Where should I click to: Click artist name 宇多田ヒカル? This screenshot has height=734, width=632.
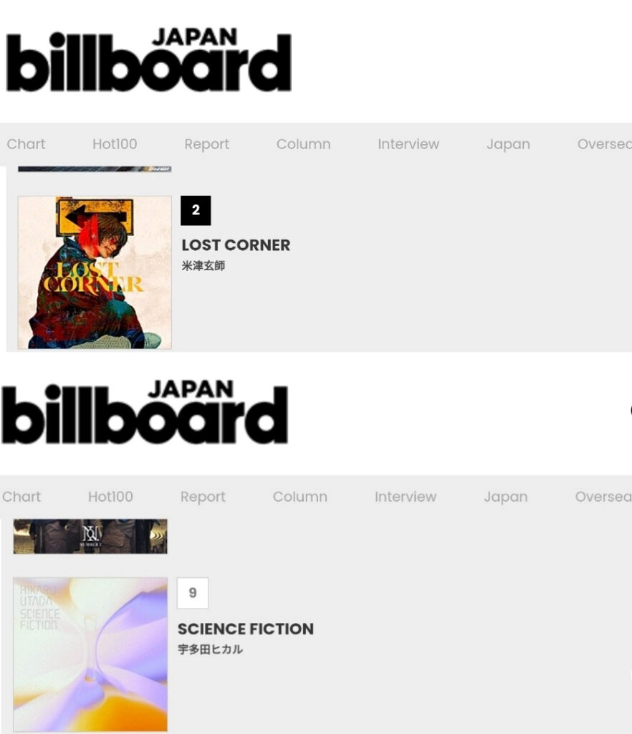point(210,649)
